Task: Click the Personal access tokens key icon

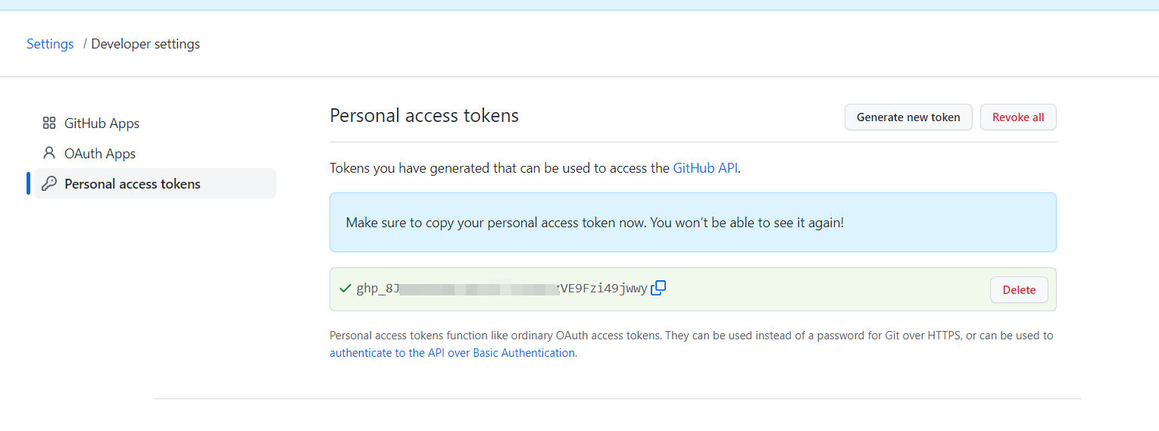Action: (49, 183)
